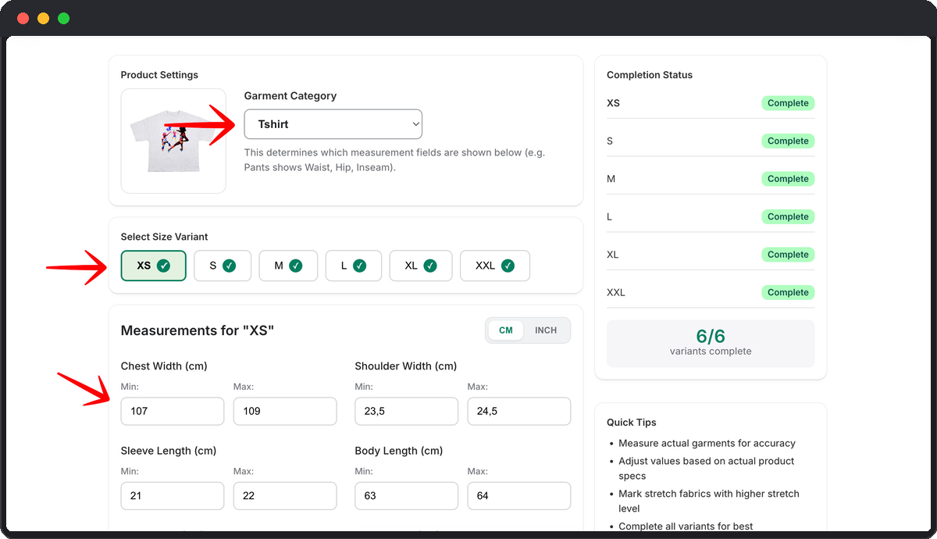
Task: Click tip 'Measure actual garments for accuracy'
Action: click(707, 443)
